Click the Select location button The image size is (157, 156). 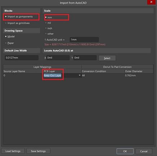click(107, 58)
